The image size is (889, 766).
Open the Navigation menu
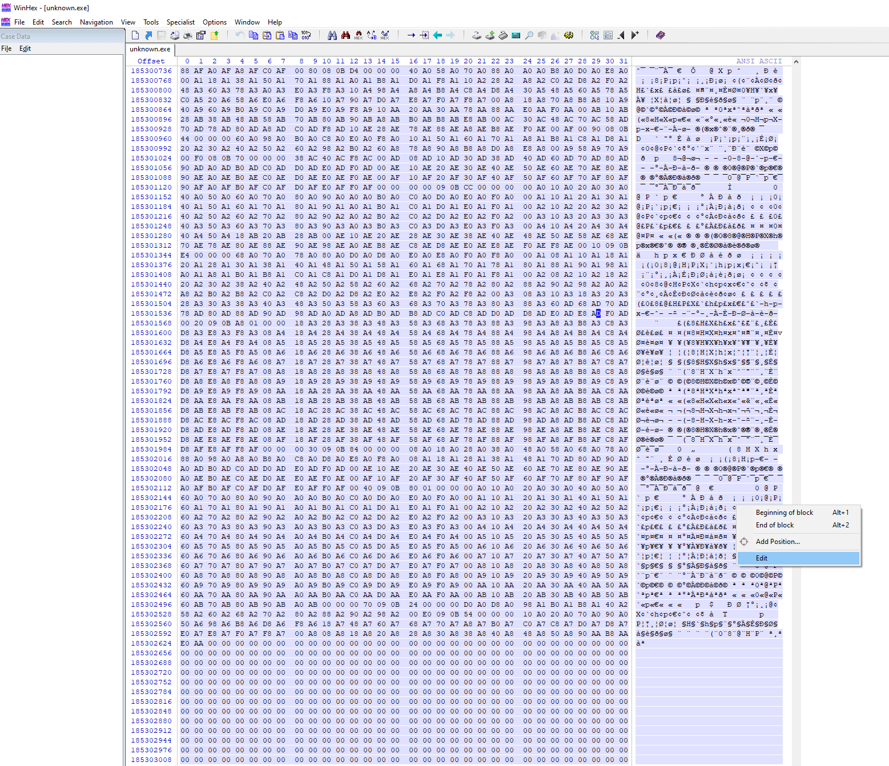click(96, 22)
